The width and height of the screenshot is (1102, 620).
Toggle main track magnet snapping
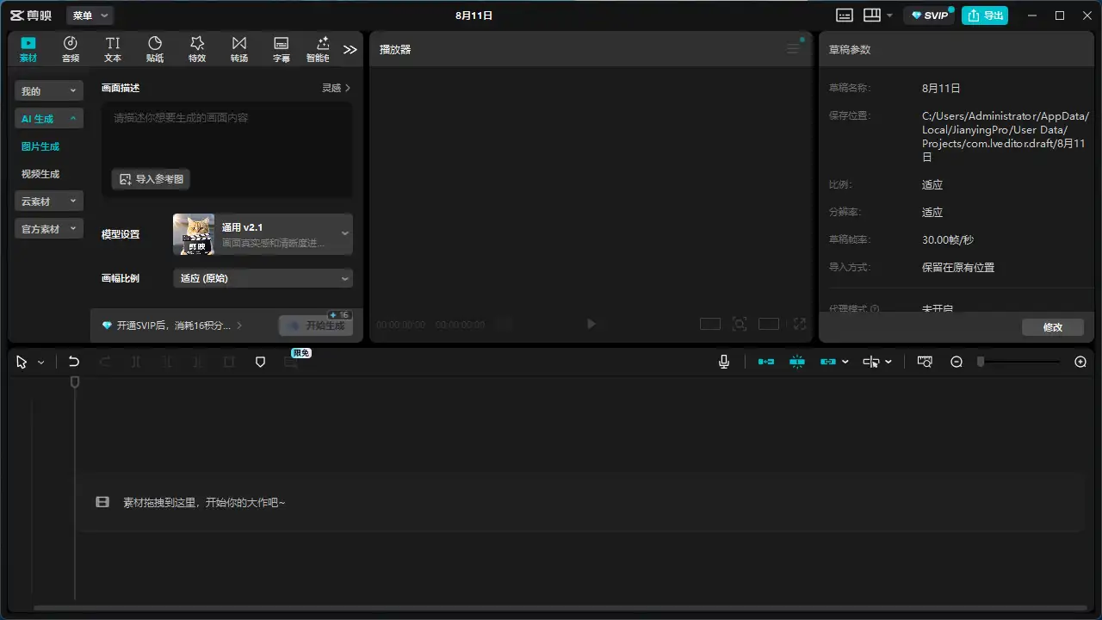pos(765,363)
